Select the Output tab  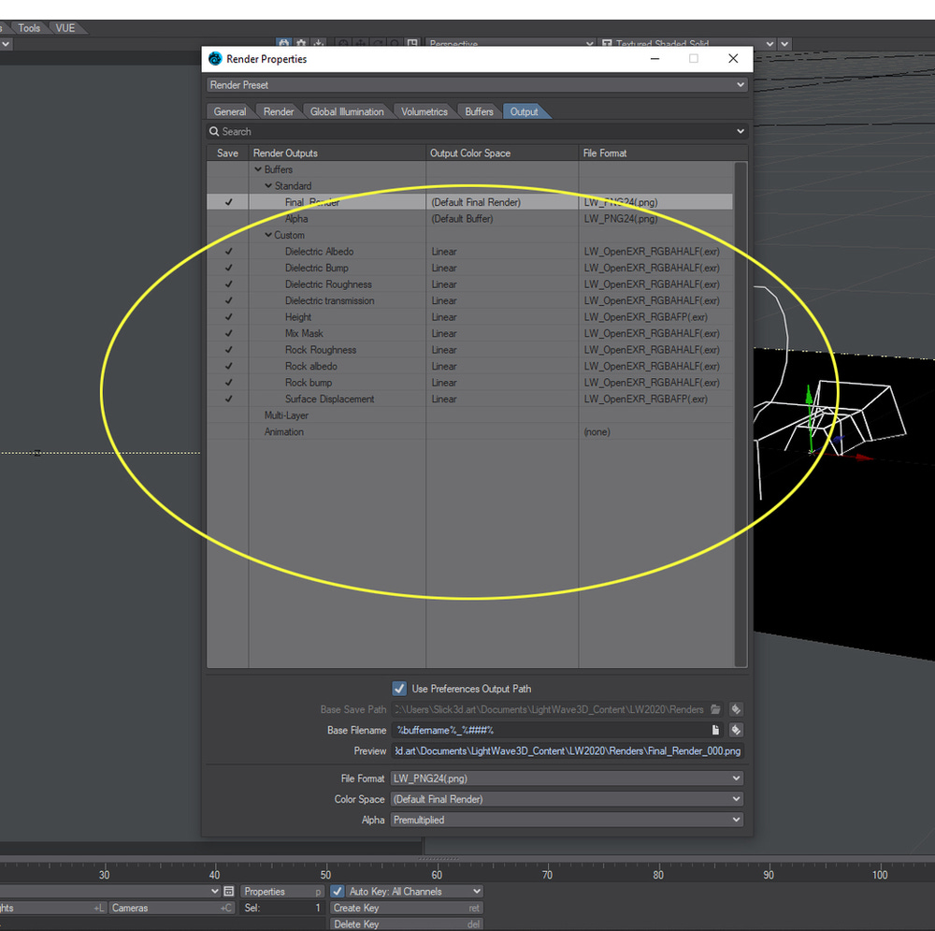(525, 111)
